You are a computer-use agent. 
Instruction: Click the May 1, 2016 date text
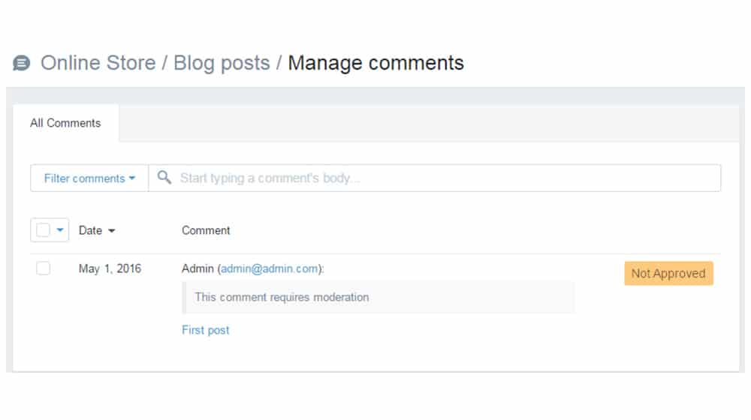coord(110,268)
